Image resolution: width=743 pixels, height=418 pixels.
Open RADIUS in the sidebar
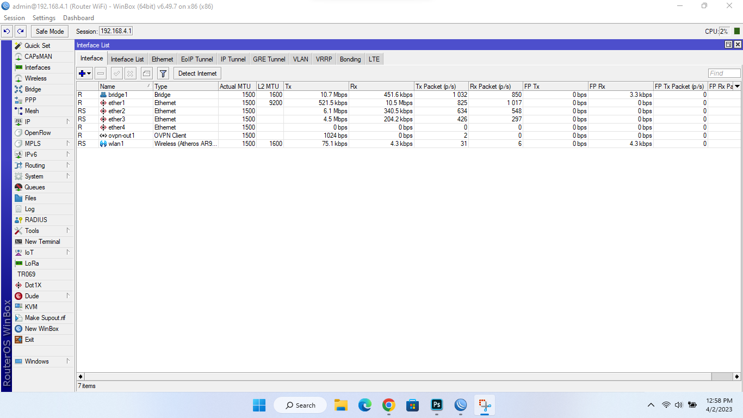[x=44, y=220]
